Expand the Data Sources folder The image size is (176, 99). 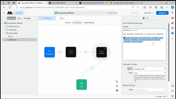tap(5, 26)
